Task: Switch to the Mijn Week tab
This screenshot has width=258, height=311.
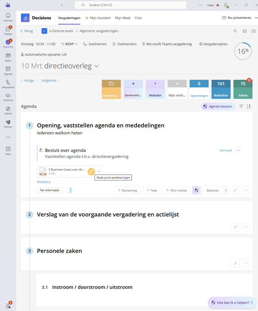Action: point(123,18)
